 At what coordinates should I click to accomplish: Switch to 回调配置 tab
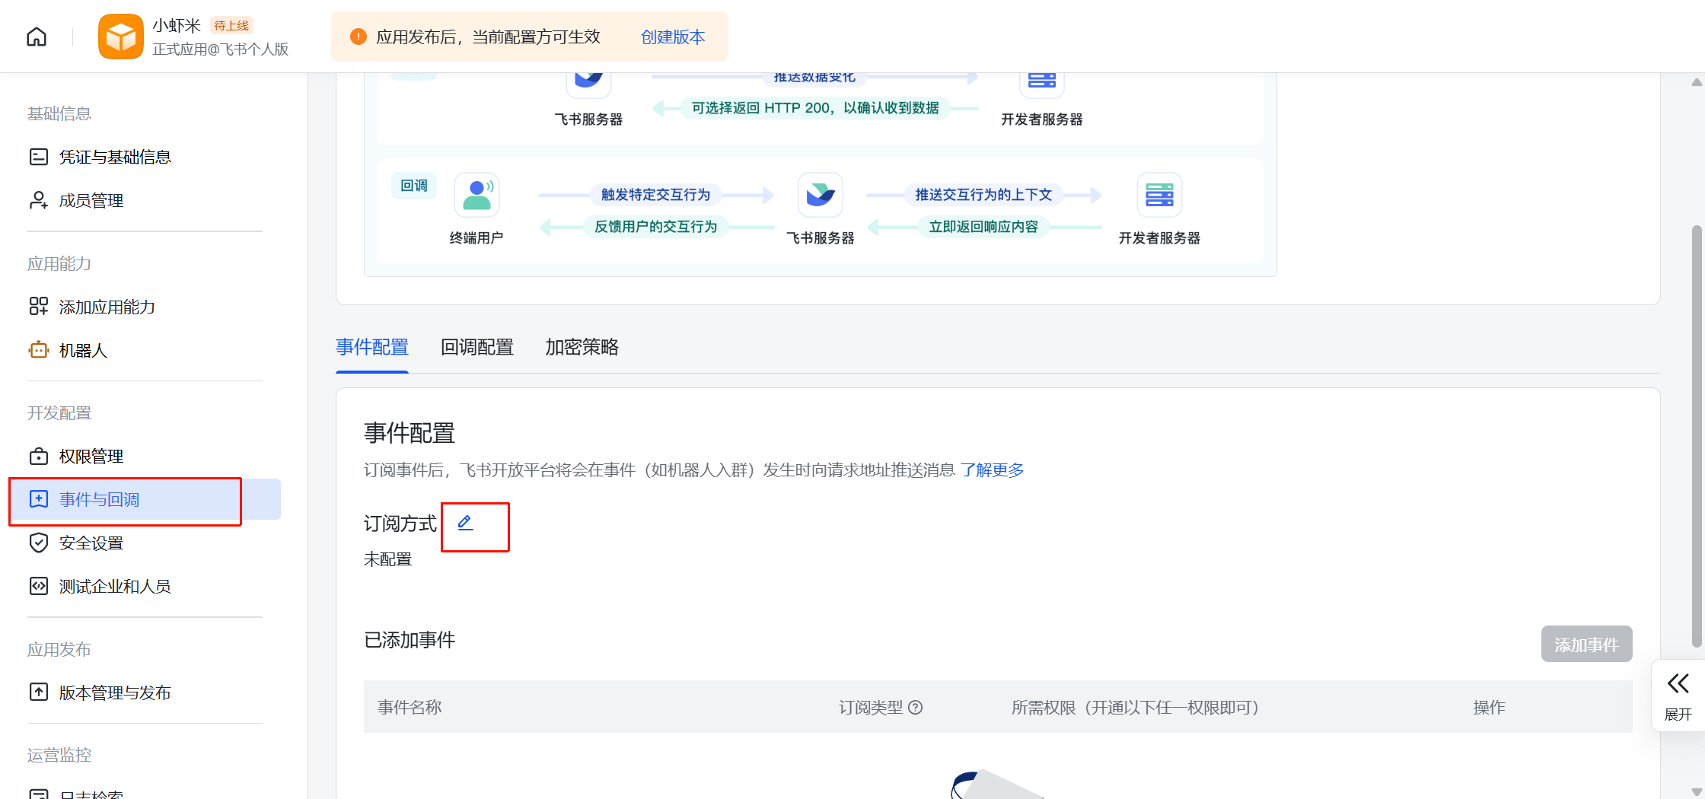tap(476, 347)
